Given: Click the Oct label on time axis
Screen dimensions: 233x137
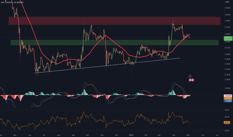Looking at the screenshot, I should point(87,135).
